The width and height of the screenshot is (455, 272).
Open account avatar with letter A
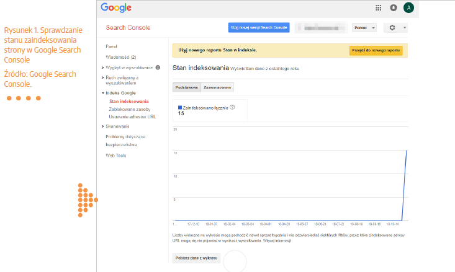408,8
